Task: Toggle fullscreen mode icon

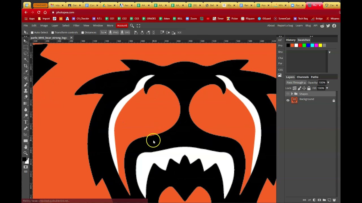Action: [x=138, y=26]
